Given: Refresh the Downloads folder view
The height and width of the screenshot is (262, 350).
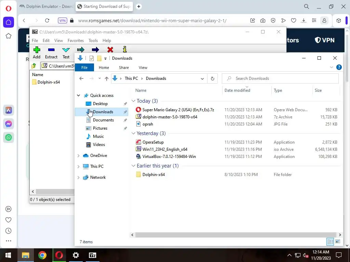Looking at the screenshot, I should [x=213, y=78].
